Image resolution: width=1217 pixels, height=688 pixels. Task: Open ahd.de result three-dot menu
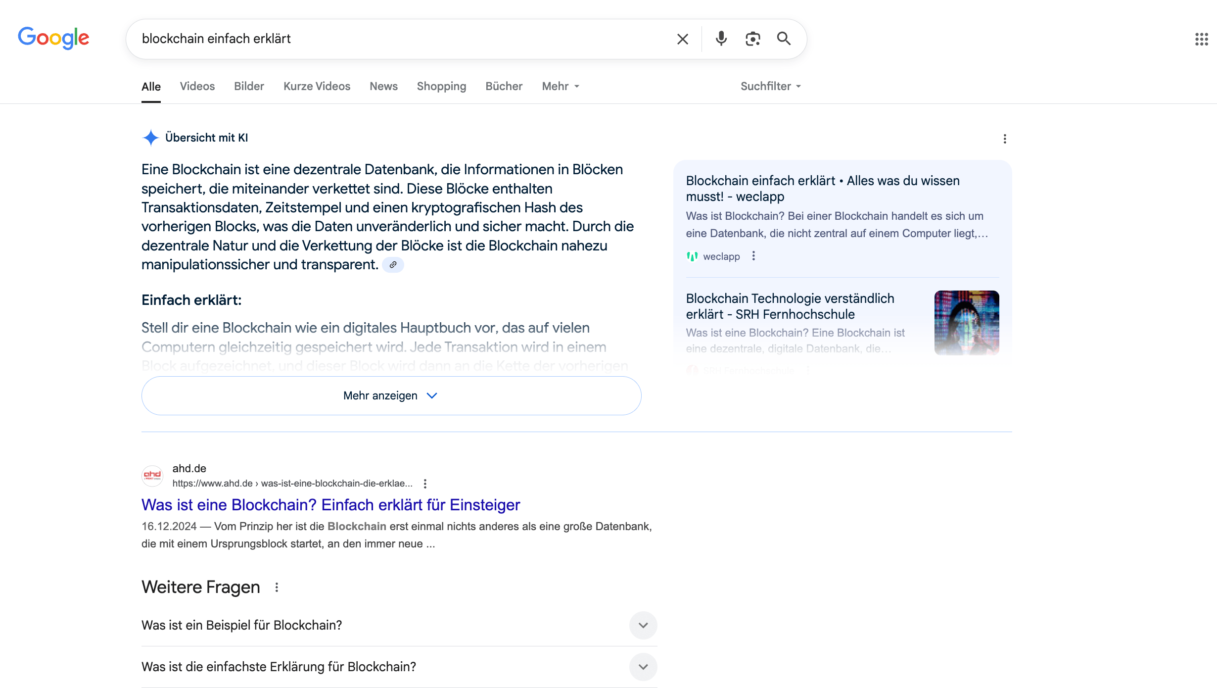pos(425,484)
